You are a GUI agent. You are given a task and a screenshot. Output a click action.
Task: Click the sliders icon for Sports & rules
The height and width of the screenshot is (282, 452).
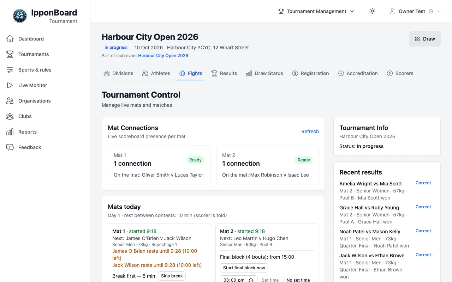pyautogui.click(x=10, y=70)
